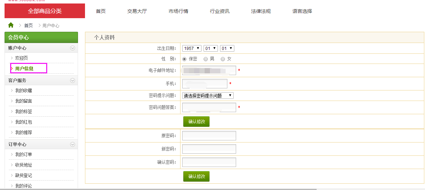
Task: Go to 市场行情 navigation tab
Action: [x=178, y=11]
